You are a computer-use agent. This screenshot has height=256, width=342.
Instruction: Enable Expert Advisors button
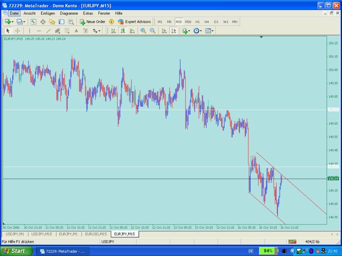pos(134,21)
